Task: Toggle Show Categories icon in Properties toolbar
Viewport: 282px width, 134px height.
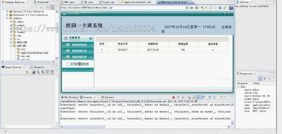Action: click(260, 79)
